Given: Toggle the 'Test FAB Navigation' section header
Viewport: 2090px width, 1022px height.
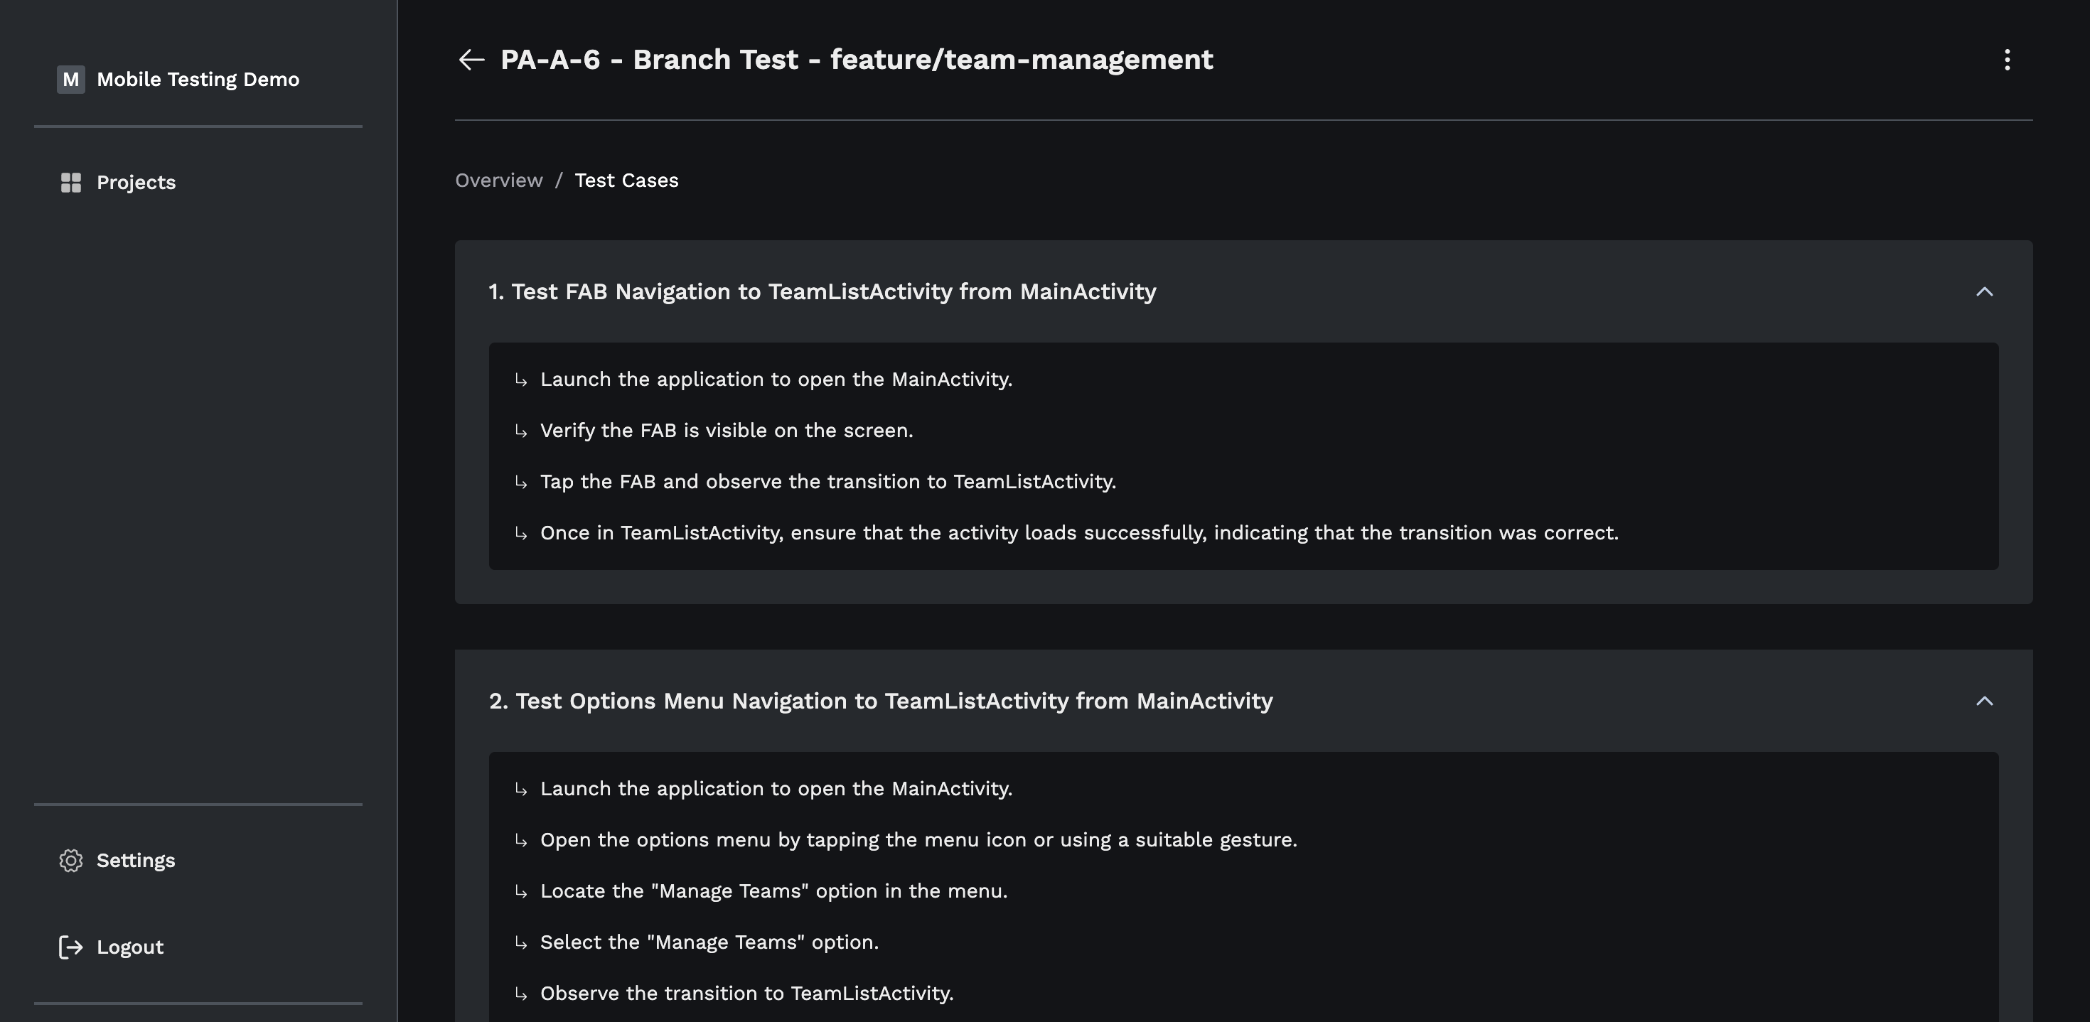Looking at the screenshot, I should [x=821, y=292].
